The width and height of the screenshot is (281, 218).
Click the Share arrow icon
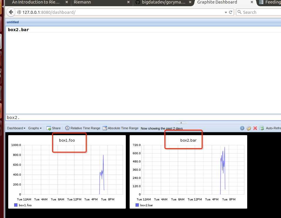tap(49, 128)
